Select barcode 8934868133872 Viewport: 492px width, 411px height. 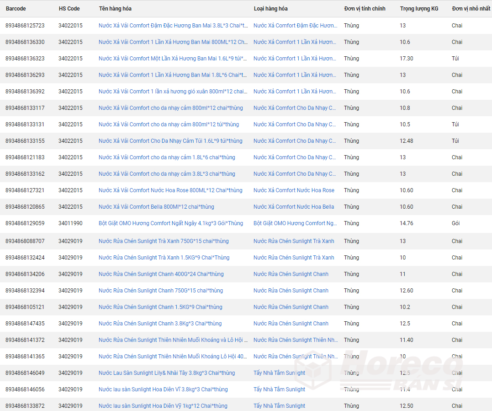[25, 406]
